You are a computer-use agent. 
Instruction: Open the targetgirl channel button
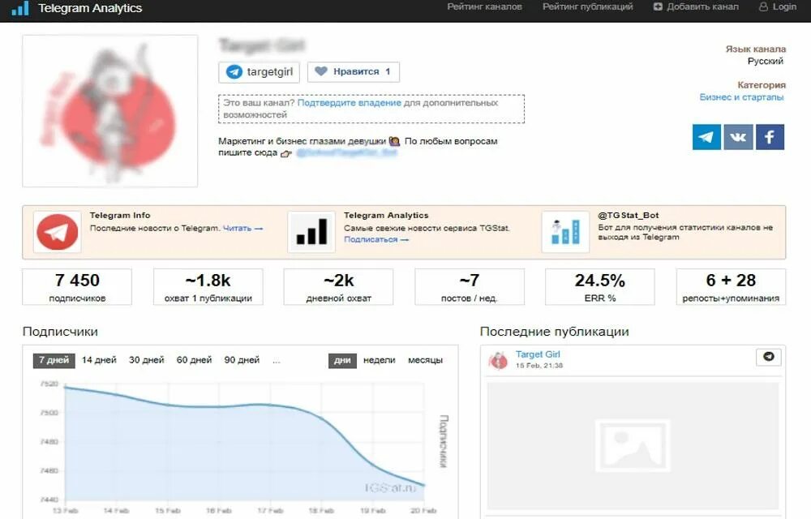pos(260,72)
